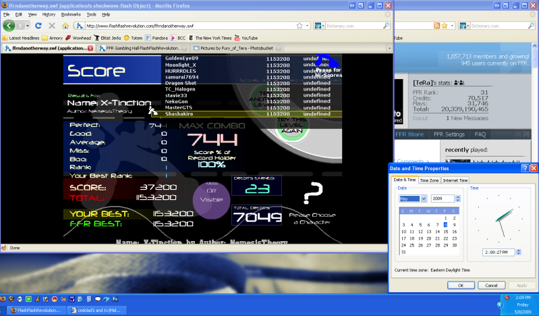Go to the Firefox home page icon
The height and width of the screenshot is (316, 539).
coord(64,26)
